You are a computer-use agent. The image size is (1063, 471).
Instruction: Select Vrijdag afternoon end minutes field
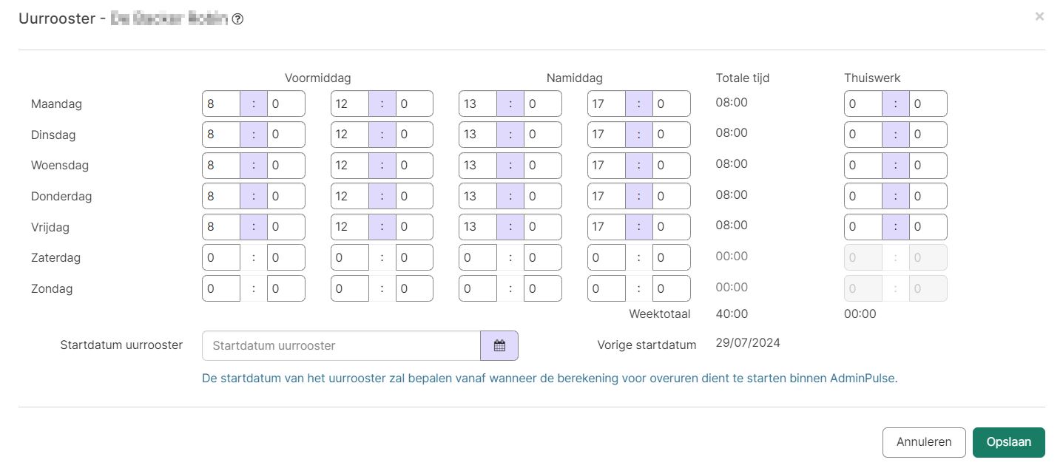tap(672, 227)
